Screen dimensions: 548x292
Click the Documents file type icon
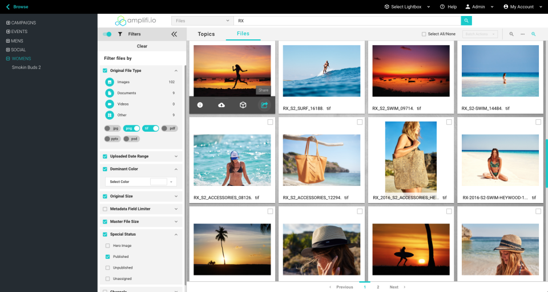coord(110,93)
